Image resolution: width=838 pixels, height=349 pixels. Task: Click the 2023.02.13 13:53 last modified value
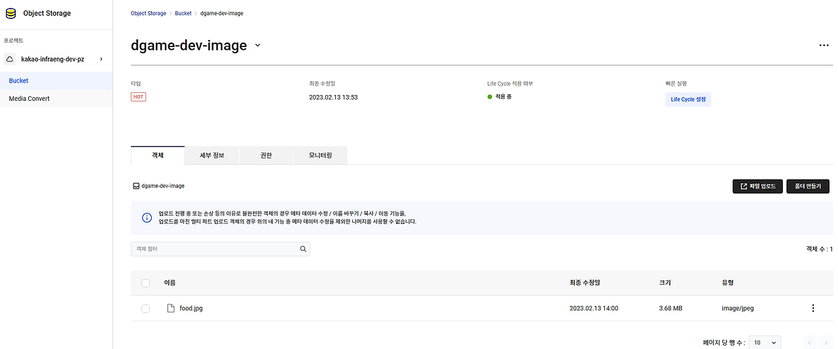333,97
